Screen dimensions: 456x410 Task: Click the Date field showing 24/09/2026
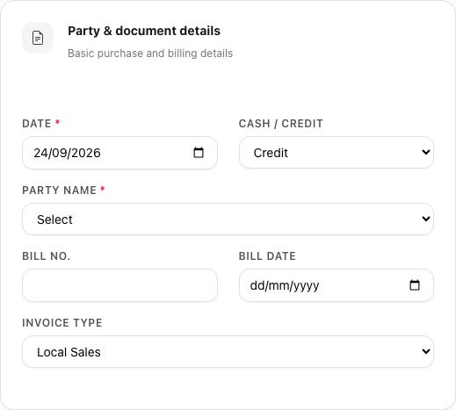point(119,153)
